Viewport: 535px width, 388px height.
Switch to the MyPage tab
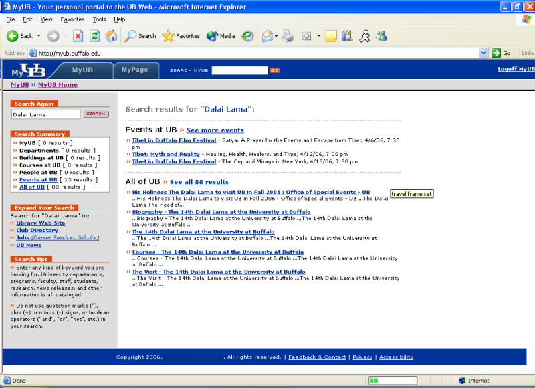135,70
